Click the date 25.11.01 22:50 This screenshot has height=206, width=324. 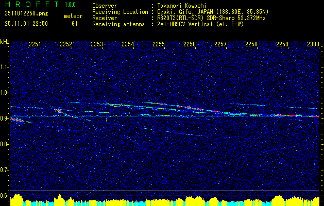tap(26, 24)
